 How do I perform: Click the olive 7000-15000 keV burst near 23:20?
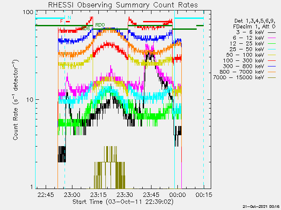110,168
